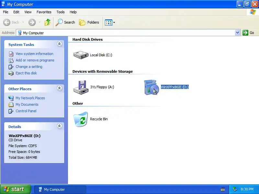This screenshot has height=194, width=259.
Task: Minimize the My Computer window
Action: click(240, 4)
